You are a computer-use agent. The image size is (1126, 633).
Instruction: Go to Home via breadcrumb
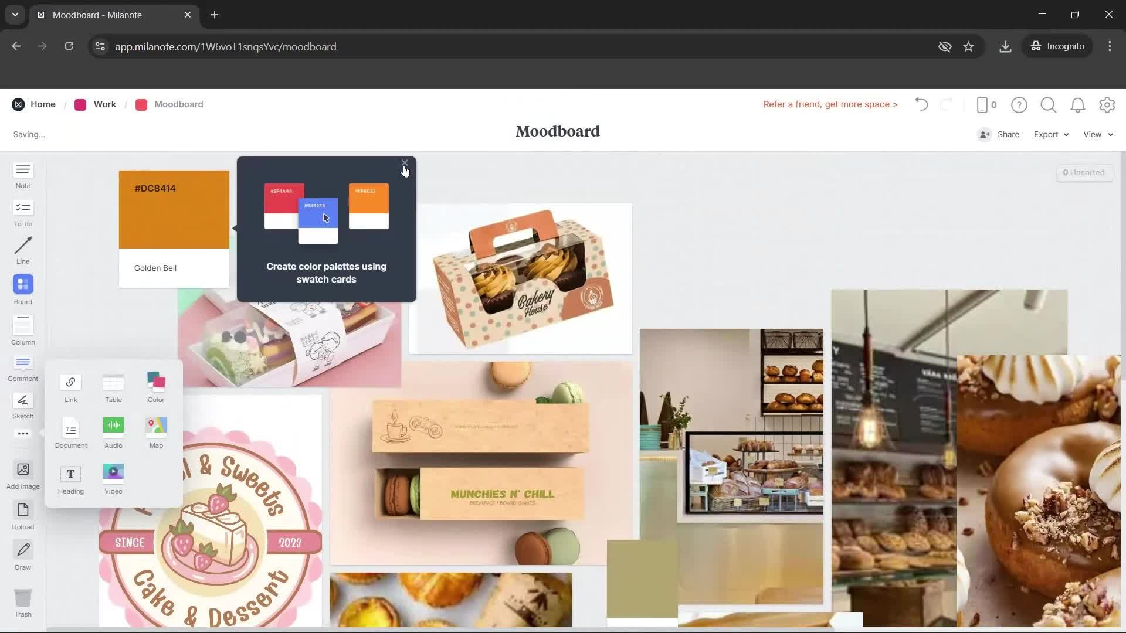click(x=43, y=104)
